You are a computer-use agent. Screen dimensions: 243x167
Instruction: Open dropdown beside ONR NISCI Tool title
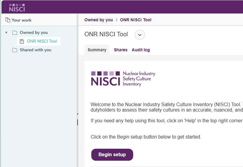[140, 35]
